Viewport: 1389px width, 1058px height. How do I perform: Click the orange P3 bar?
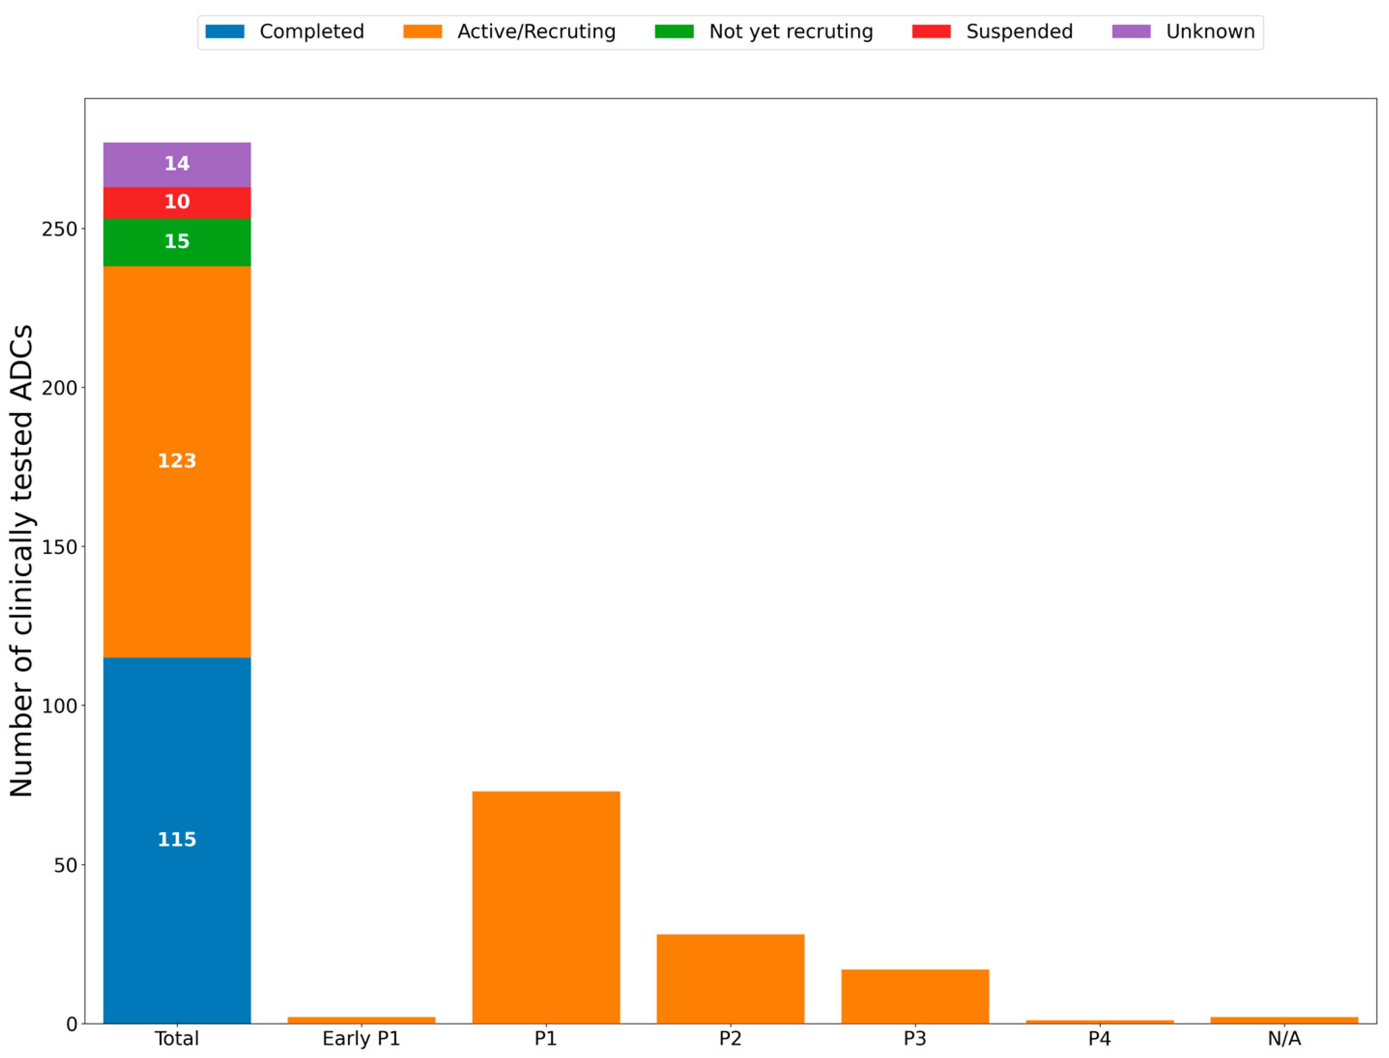pos(915,996)
